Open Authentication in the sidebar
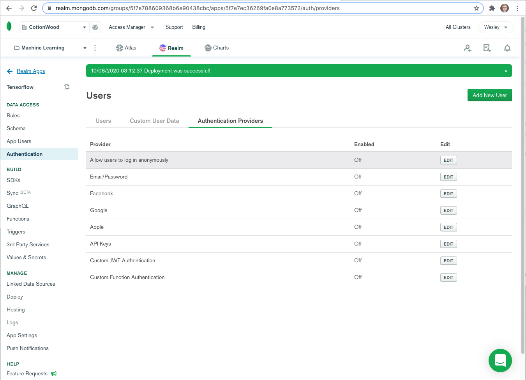Image resolution: width=526 pixels, height=380 pixels. (39, 154)
